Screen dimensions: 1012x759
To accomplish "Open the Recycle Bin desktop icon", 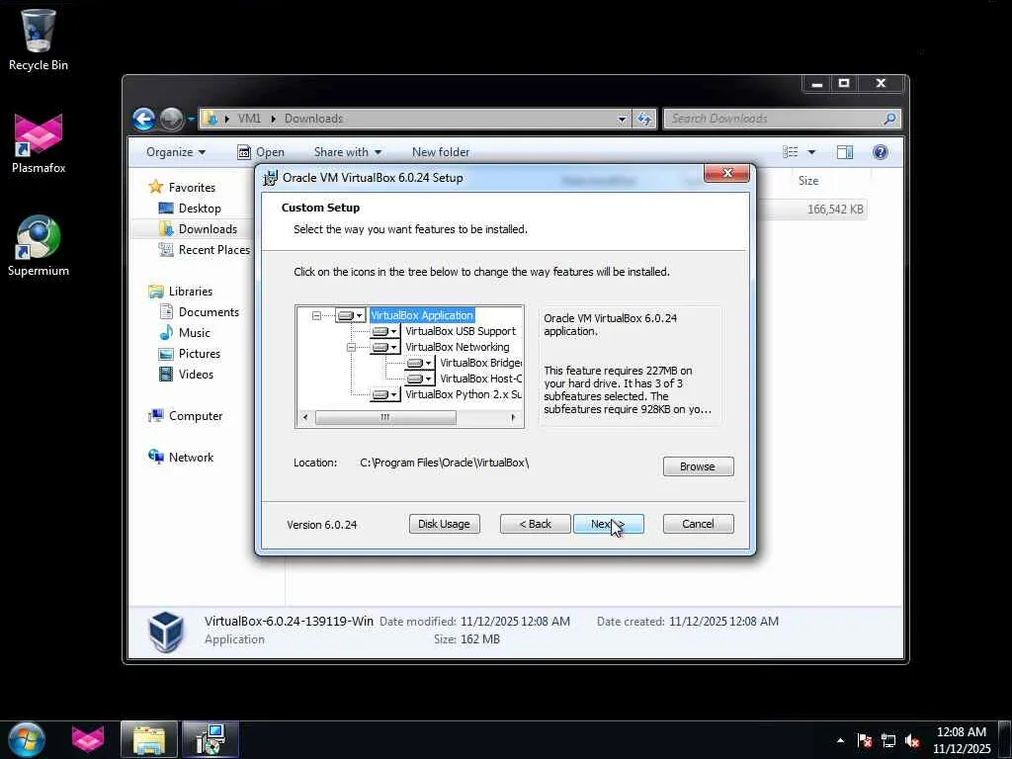I will [39, 40].
